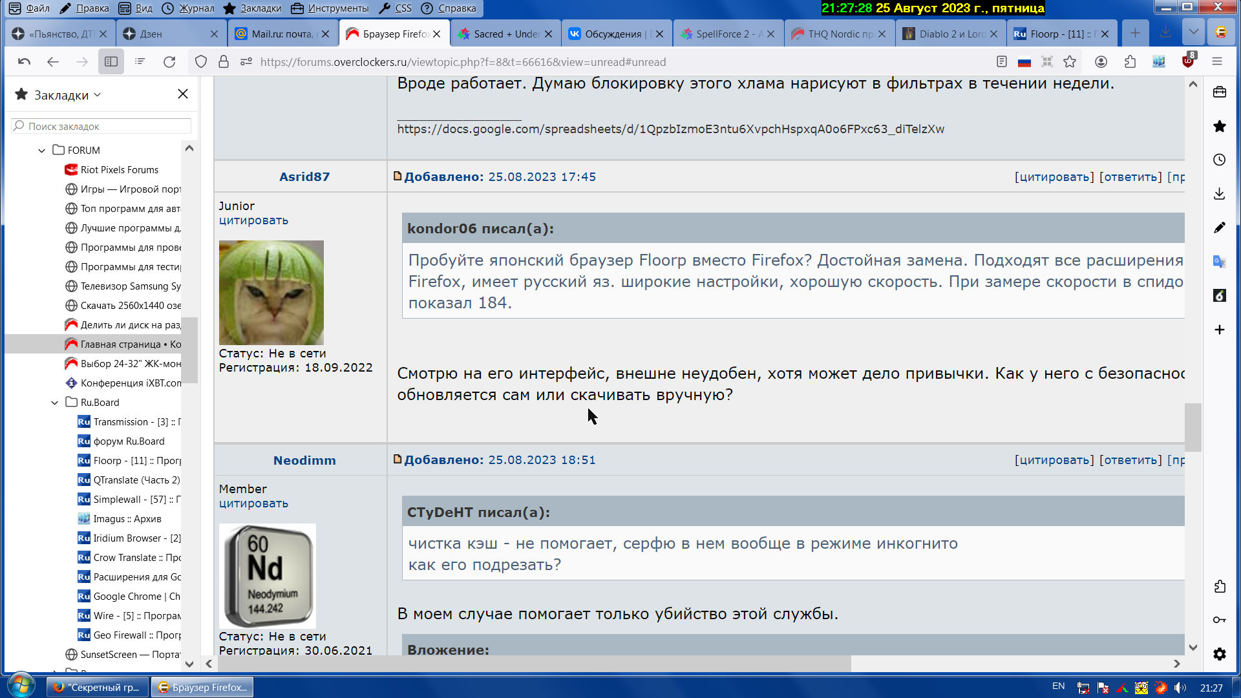Reload the page with refresh icon
The image size is (1241, 698).
169,62
